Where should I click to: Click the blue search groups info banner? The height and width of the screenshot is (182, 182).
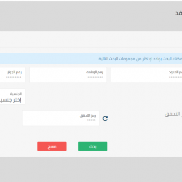pyautogui.click(x=91, y=59)
